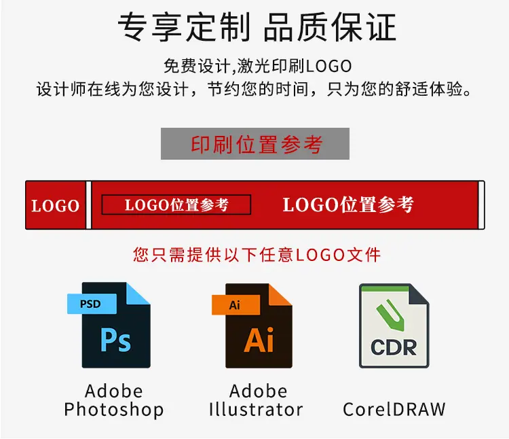
Task: Click the large LOGO位置参考 text on right
Action: click(348, 205)
